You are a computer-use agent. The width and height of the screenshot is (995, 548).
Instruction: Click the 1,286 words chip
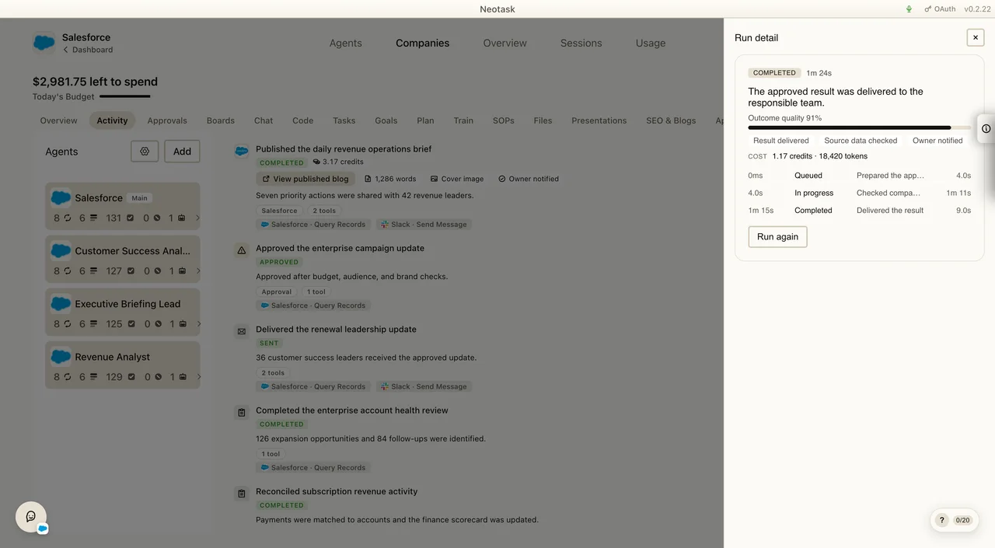pyautogui.click(x=390, y=179)
